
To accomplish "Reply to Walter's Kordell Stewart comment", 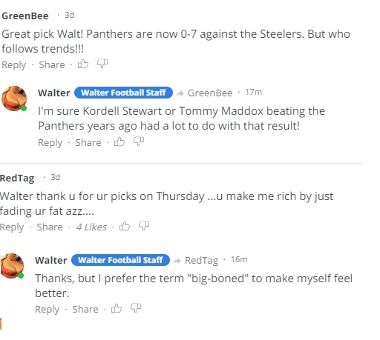I will (50, 143).
